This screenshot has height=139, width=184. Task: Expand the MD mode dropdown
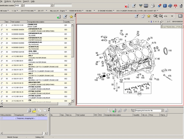pyautogui.click(x=8, y=11)
